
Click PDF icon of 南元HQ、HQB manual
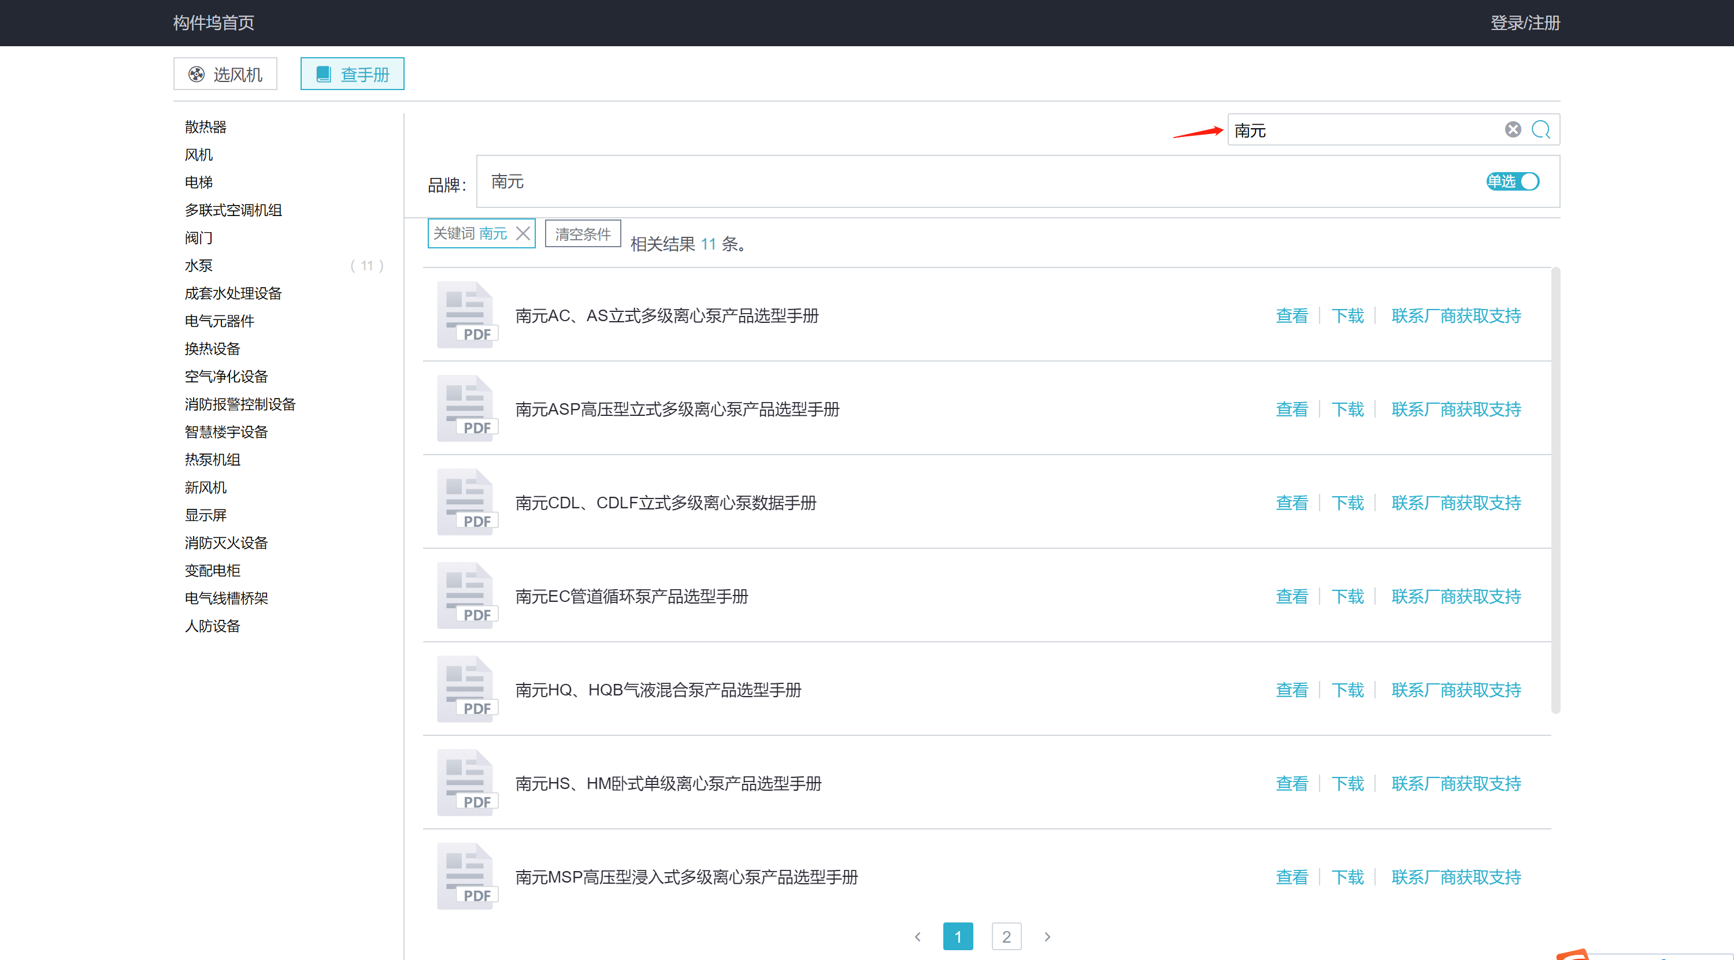[x=467, y=688]
